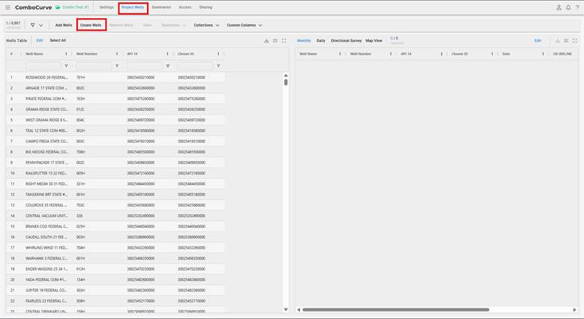Open the notifications bell
The image size is (584, 319).
pyautogui.click(x=568, y=7)
